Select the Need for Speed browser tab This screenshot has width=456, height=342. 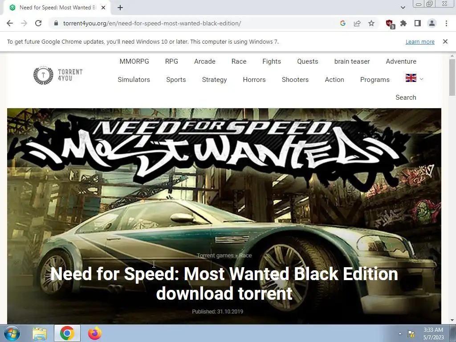point(57,8)
